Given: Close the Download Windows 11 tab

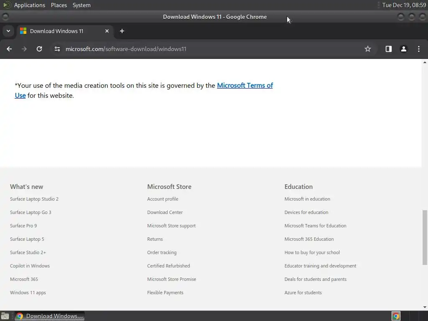Looking at the screenshot, I should [x=107, y=31].
